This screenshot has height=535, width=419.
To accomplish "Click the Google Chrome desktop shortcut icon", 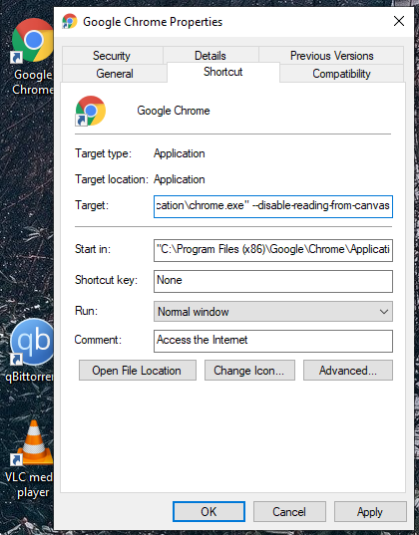I will click(x=32, y=41).
